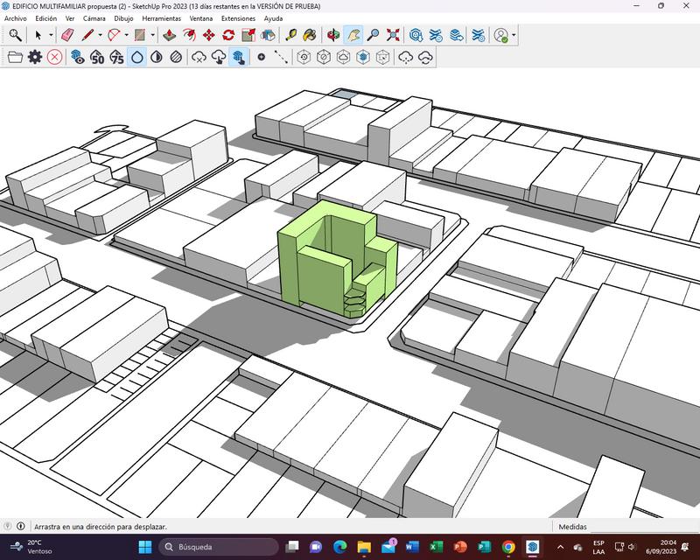Pick the Tape Measure tool
700x560 pixels.
click(290, 35)
